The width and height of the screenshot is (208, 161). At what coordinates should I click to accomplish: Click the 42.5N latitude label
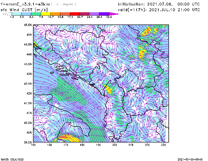[x=28, y=84]
